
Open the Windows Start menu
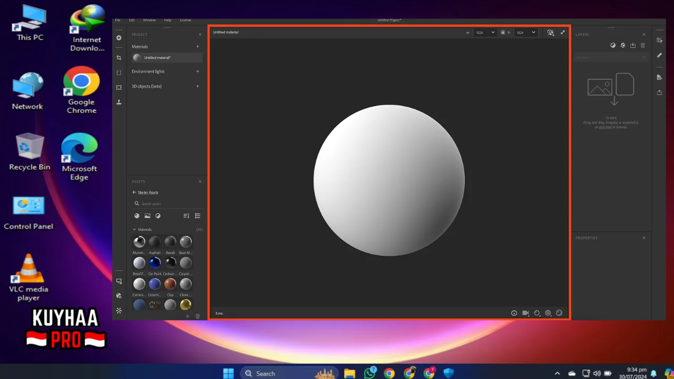point(229,373)
